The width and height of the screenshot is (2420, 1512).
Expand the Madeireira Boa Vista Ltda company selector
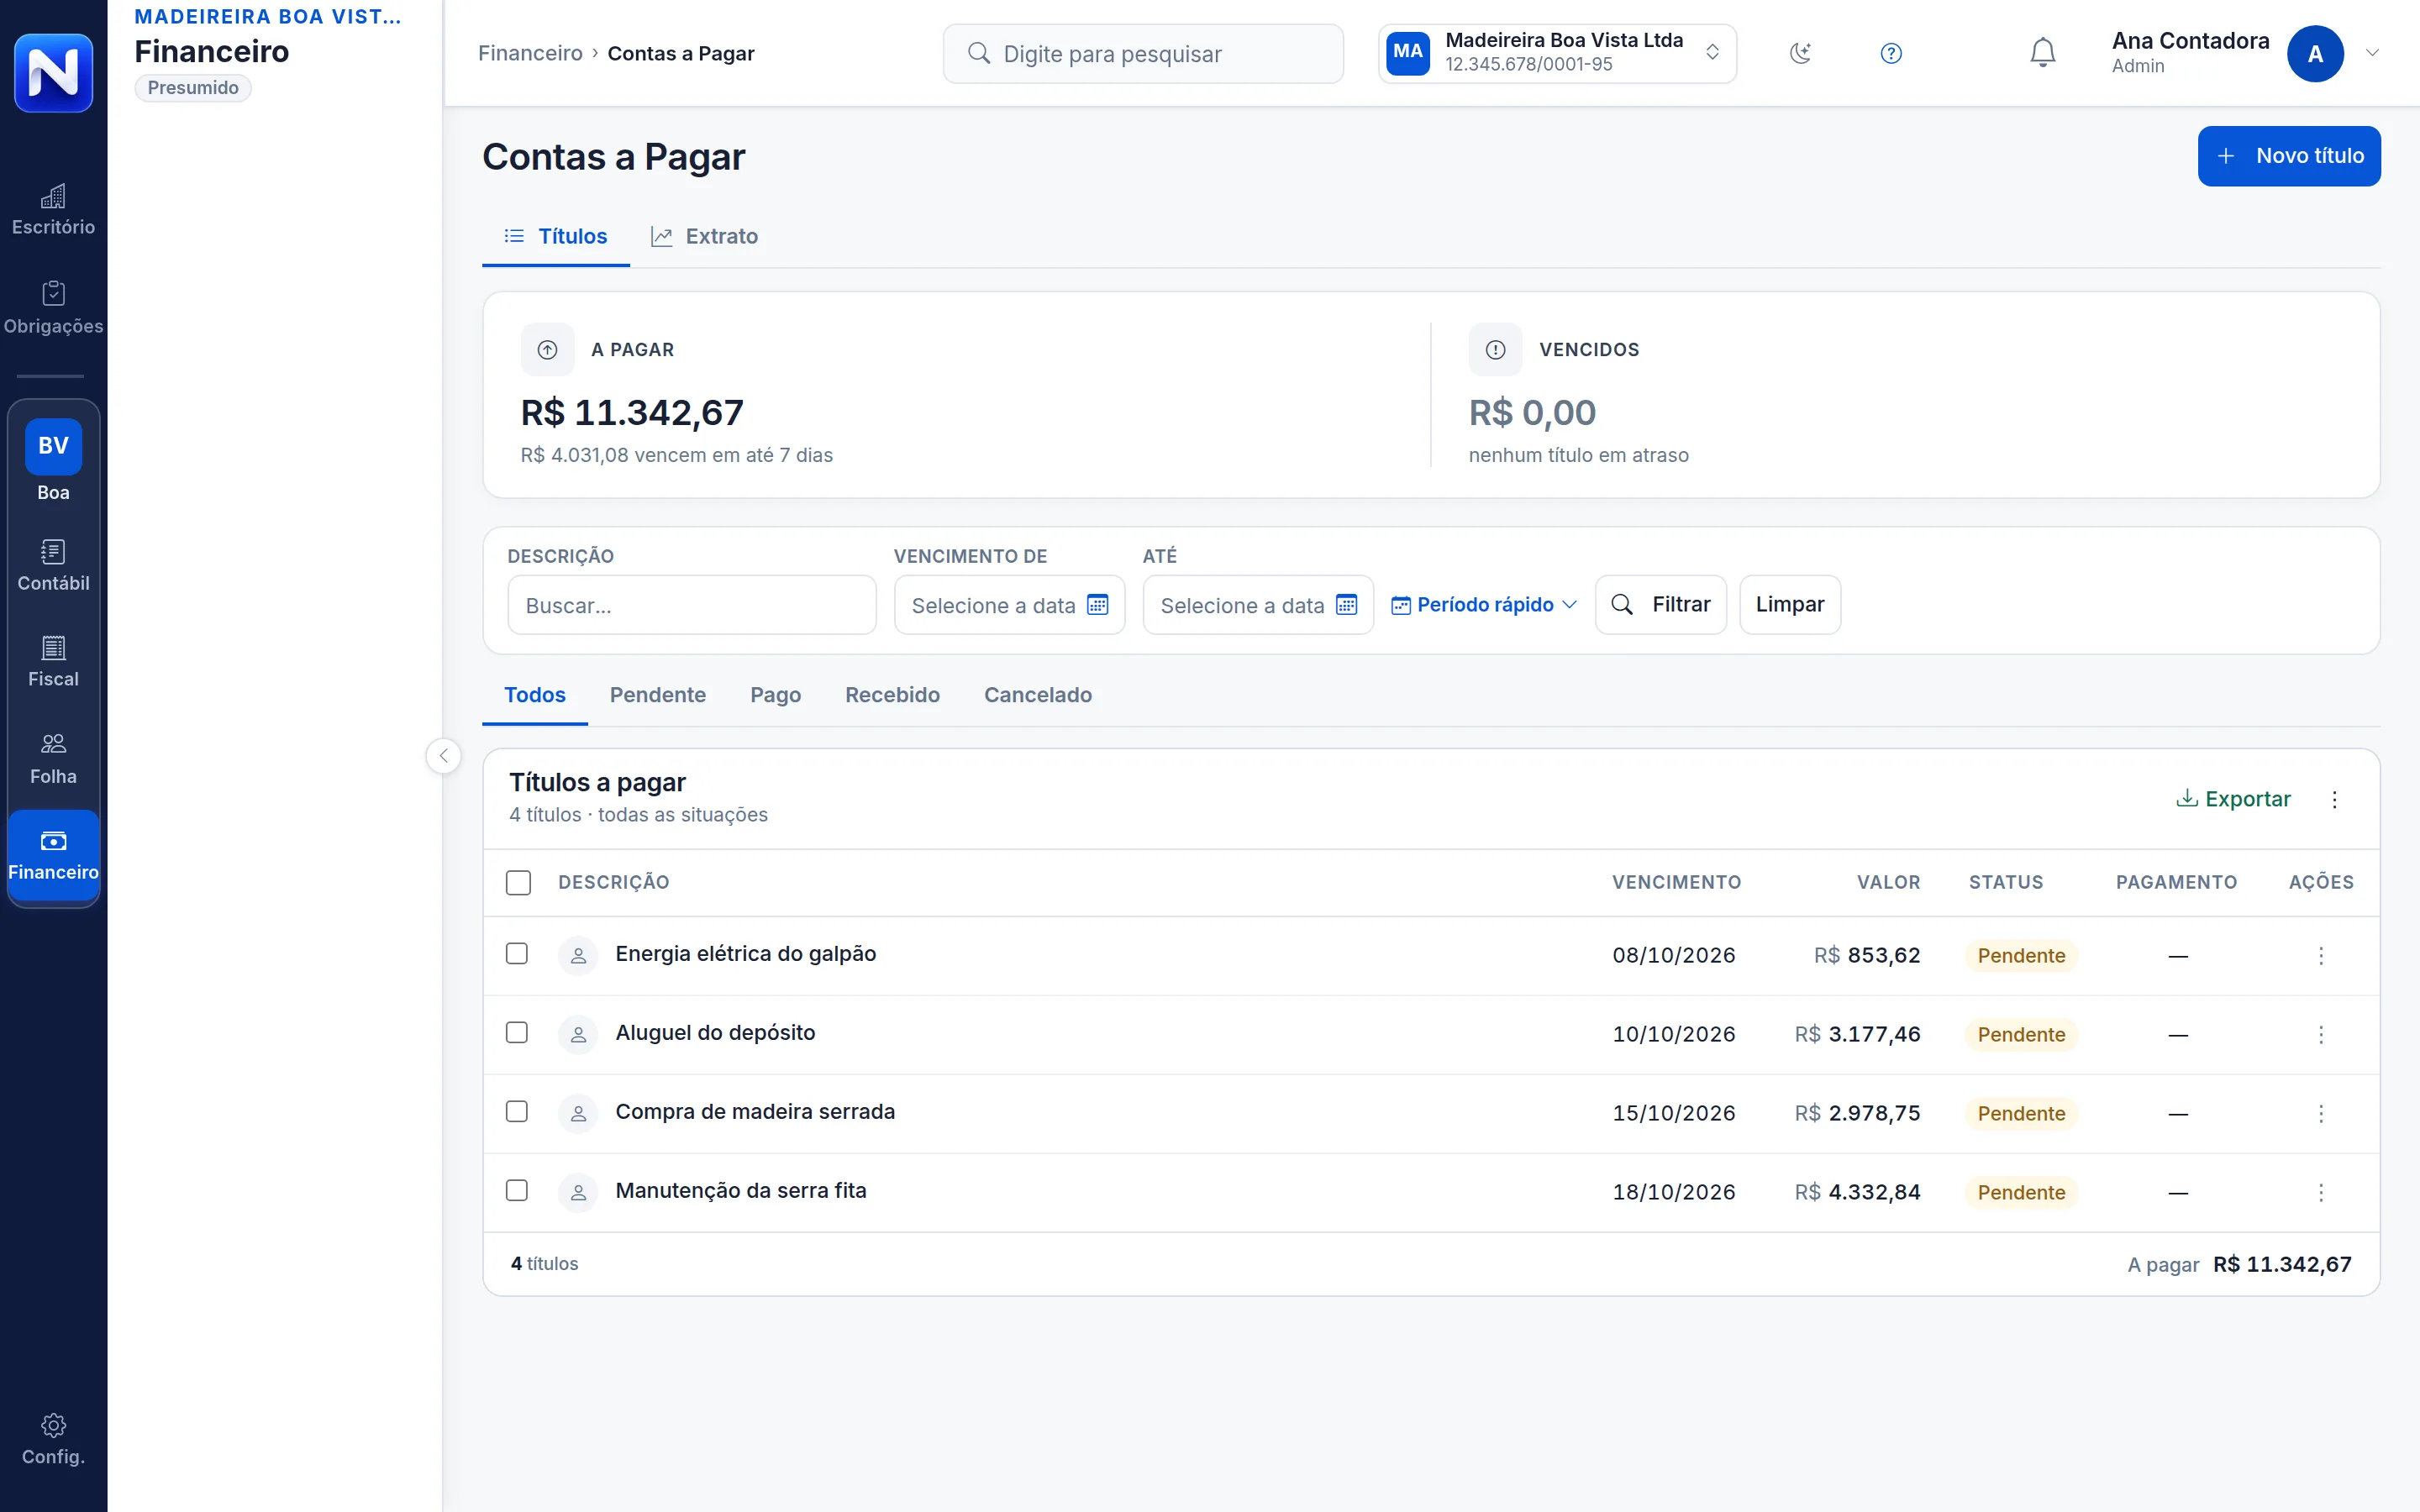pyautogui.click(x=1557, y=53)
